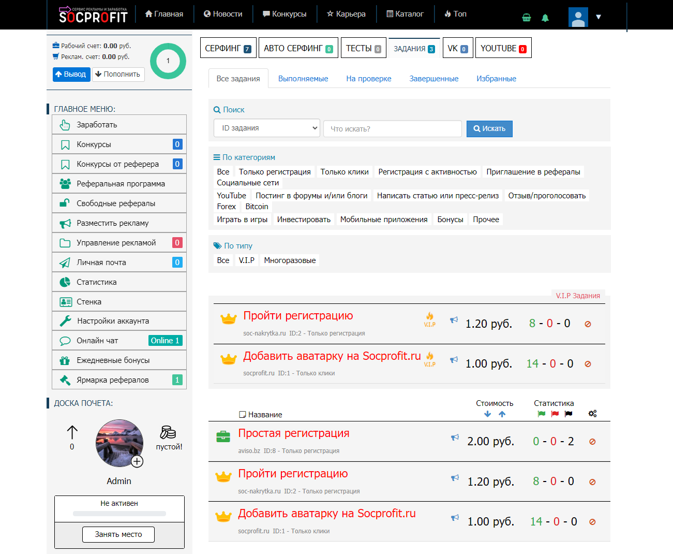Click the green flag statistics icon
The height and width of the screenshot is (554, 673).
tap(542, 414)
